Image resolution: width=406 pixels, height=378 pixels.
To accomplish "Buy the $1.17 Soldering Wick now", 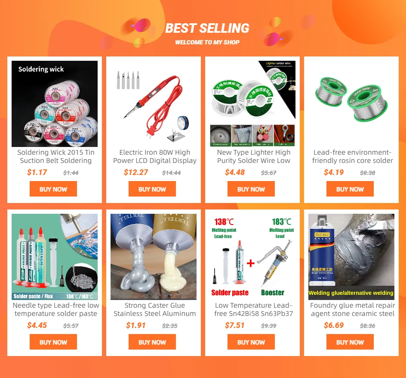I will tap(53, 189).
